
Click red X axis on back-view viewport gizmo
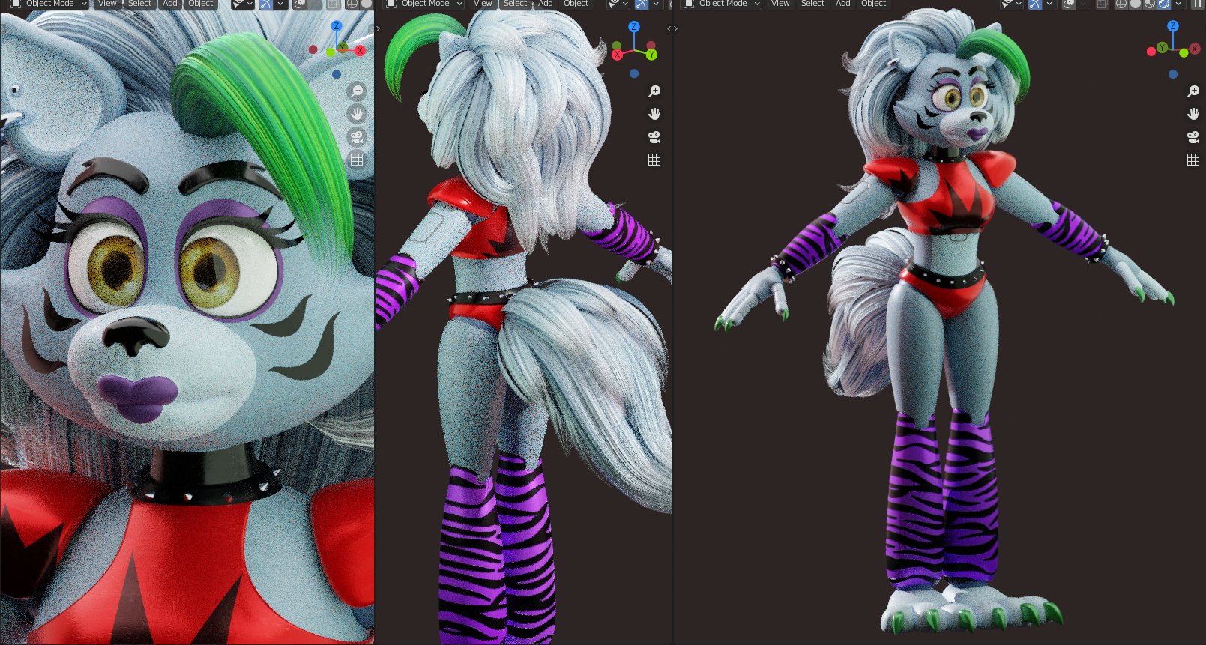[617, 55]
